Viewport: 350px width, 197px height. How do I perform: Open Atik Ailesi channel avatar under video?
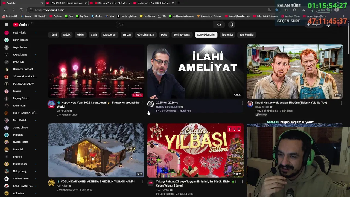point(51,183)
